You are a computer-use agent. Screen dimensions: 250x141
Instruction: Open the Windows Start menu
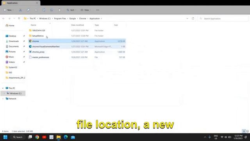tap(5, 137)
